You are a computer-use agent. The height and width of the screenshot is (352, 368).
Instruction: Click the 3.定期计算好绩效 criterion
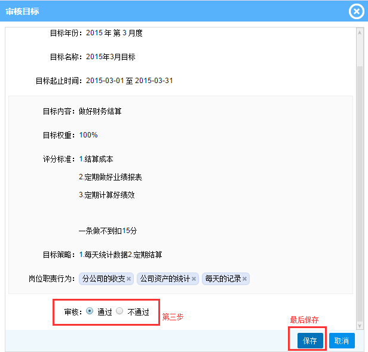tap(107, 195)
